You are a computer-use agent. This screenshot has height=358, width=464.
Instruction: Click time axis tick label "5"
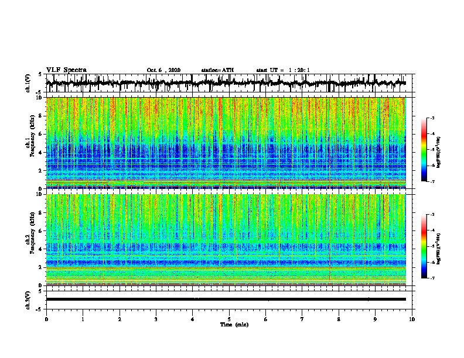tap(229, 319)
